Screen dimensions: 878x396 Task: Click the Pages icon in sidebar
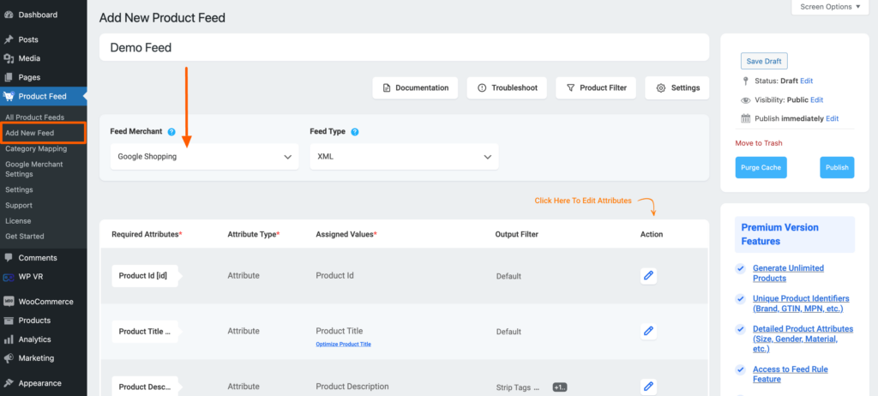tap(9, 77)
